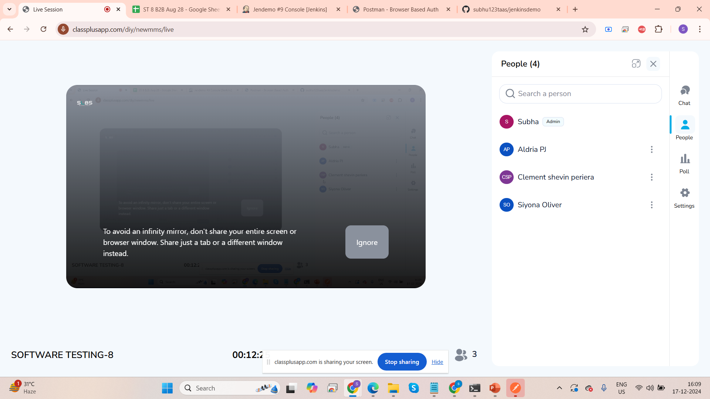This screenshot has height=399, width=710.
Task: Click the red extension icon in toolbar
Action: pyautogui.click(x=642, y=30)
